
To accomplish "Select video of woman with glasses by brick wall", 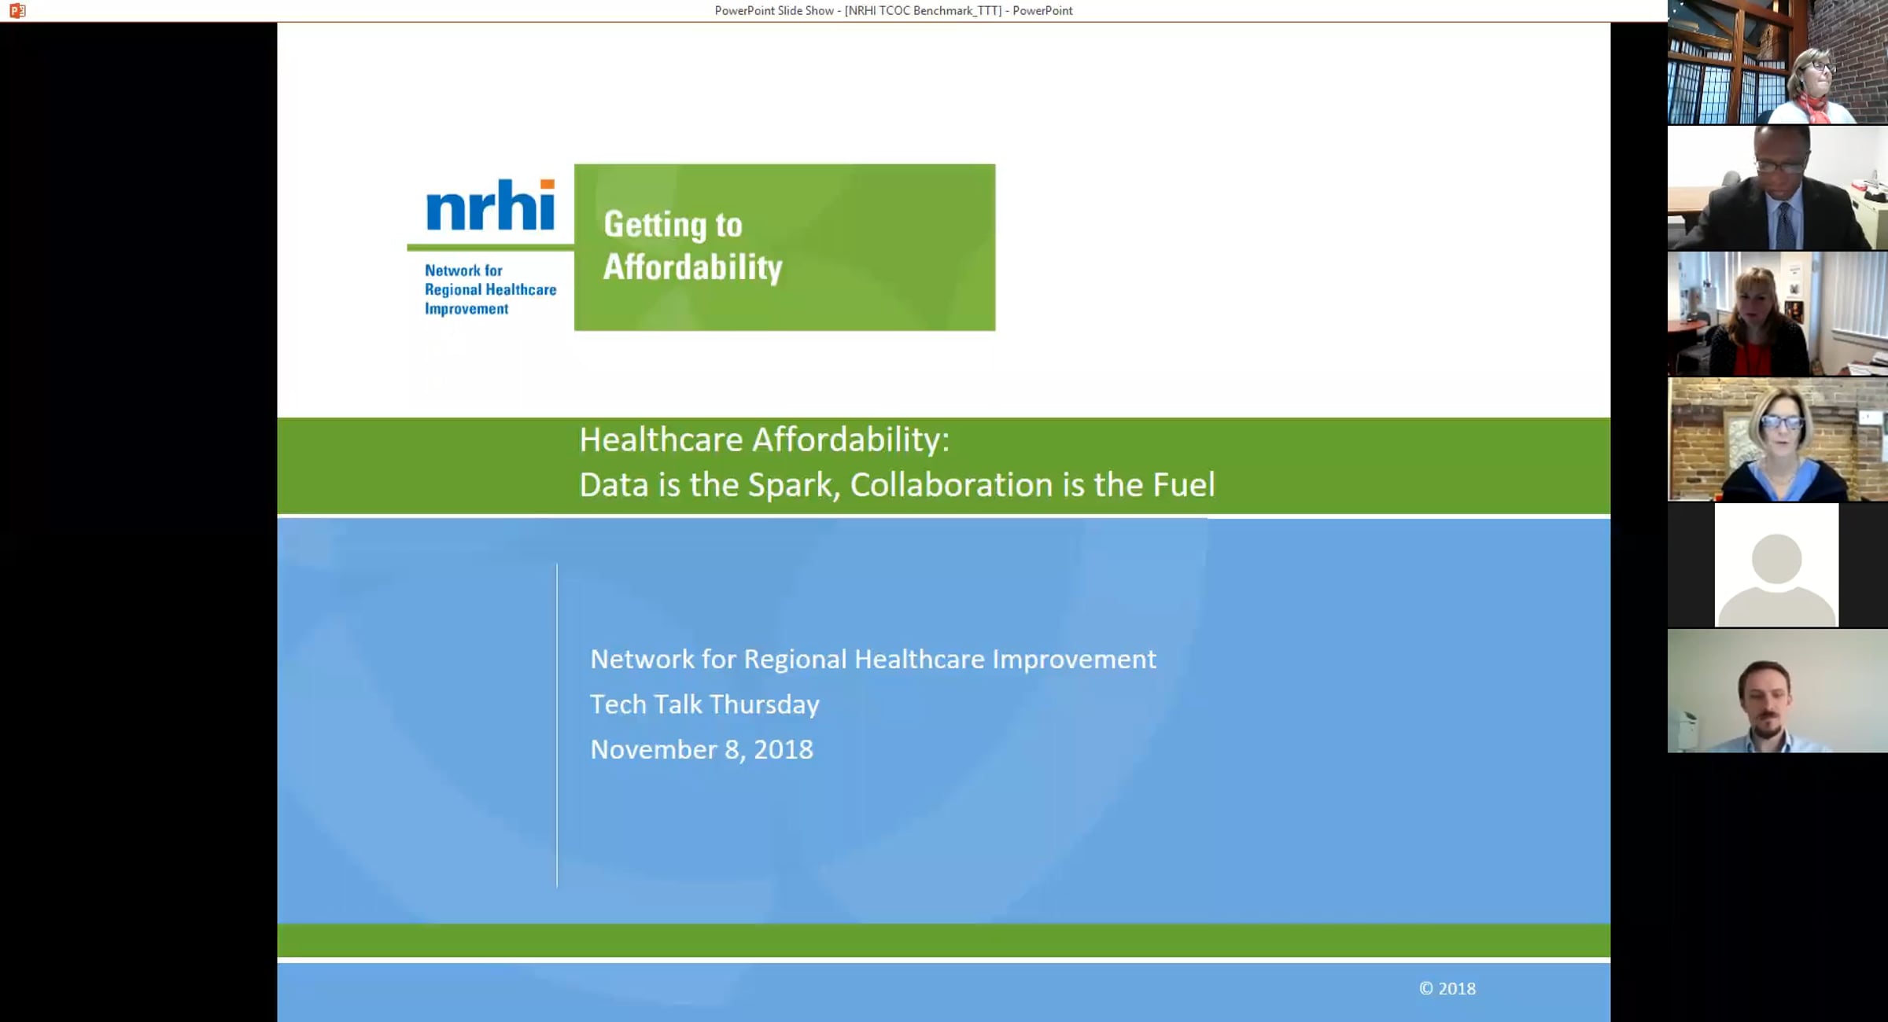I will [x=1777, y=439].
